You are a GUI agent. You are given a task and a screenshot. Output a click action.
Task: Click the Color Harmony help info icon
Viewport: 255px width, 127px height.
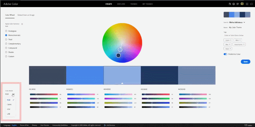click(x=22, y=24)
